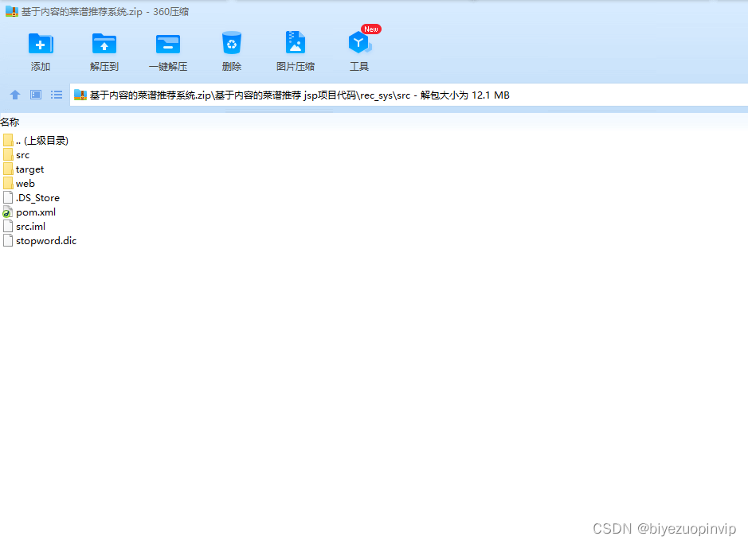Click the 360压缩 app icon in title bar
This screenshot has width=748, height=544.
click(11, 11)
